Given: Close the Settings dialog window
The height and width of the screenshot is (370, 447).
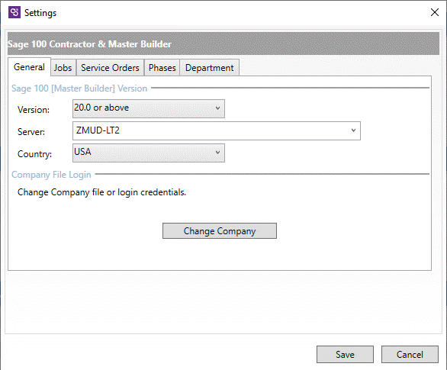Looking at the screenshot, I should [435, 12].
